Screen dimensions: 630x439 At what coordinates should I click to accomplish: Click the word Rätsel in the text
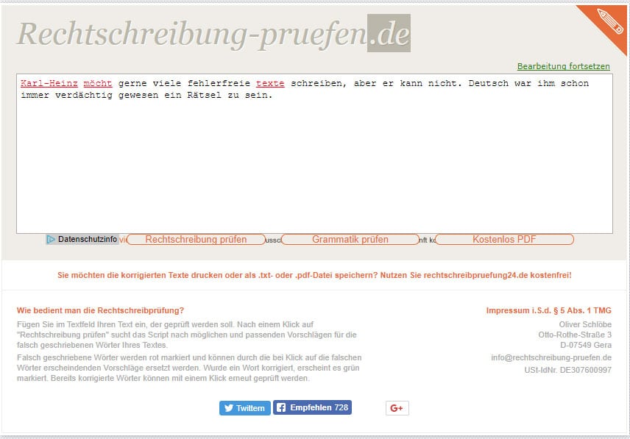[x=204, y=95]
